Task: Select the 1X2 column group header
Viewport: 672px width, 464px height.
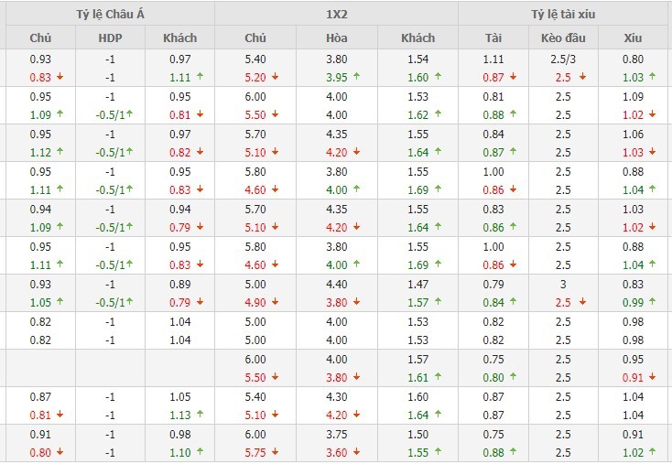Action: (x=336, y=14)
